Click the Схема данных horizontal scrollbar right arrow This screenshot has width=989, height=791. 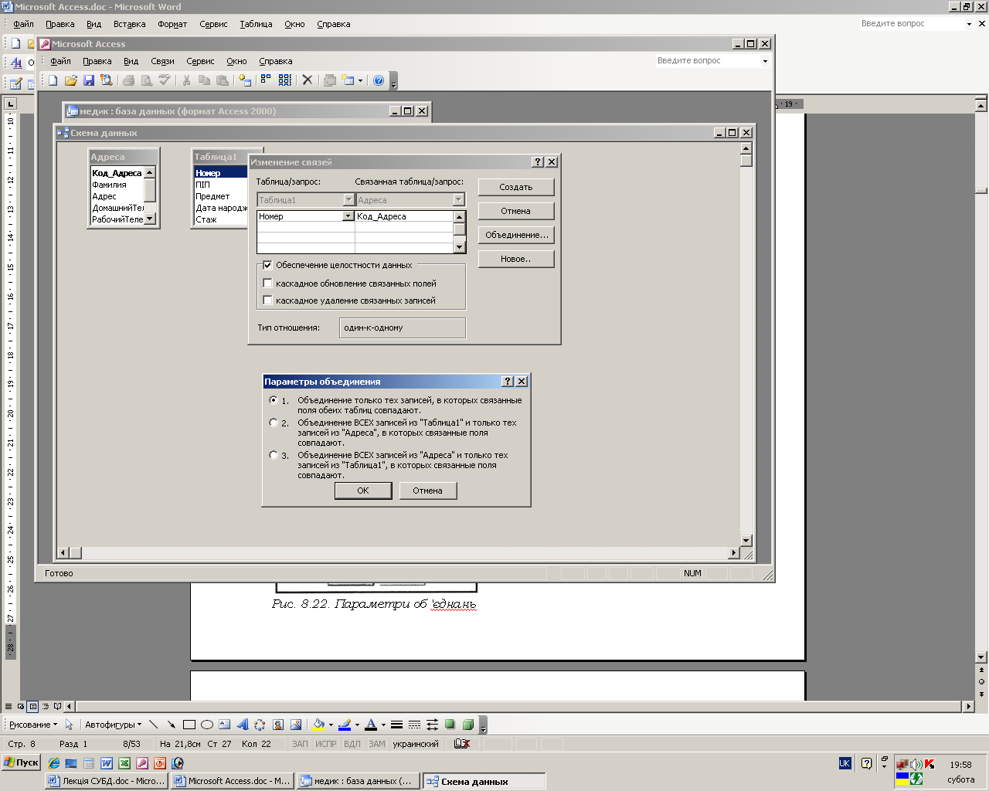click(734, 553)
